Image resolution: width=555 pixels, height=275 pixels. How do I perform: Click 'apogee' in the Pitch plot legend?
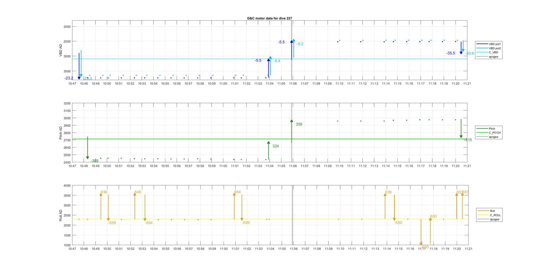pos(488,137)
